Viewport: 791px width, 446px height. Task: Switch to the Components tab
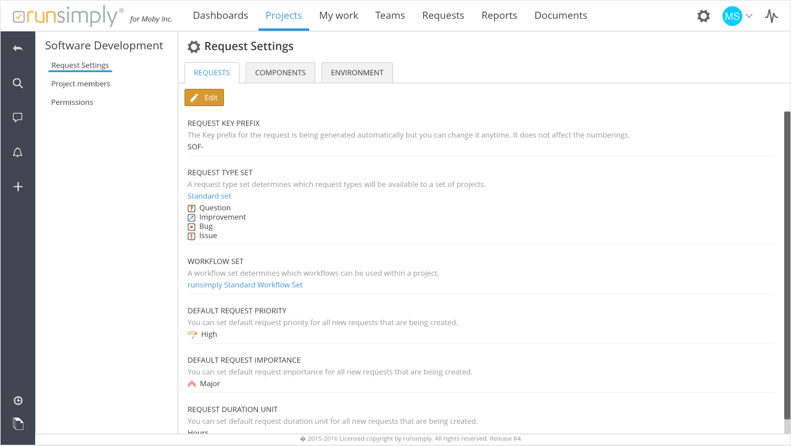[280, 73]
